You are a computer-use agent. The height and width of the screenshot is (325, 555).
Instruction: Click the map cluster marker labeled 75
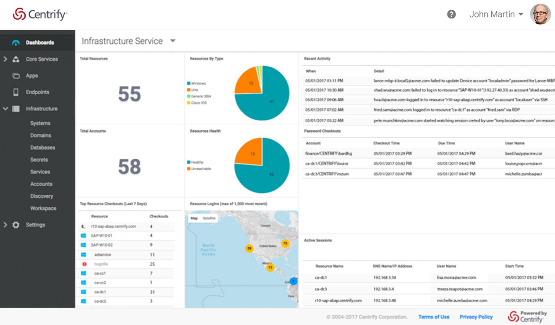click(x=285, y=243)
